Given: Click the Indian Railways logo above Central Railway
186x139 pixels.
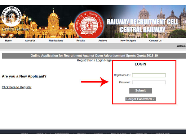Looking at the screenshot, I should coord(11,16).
